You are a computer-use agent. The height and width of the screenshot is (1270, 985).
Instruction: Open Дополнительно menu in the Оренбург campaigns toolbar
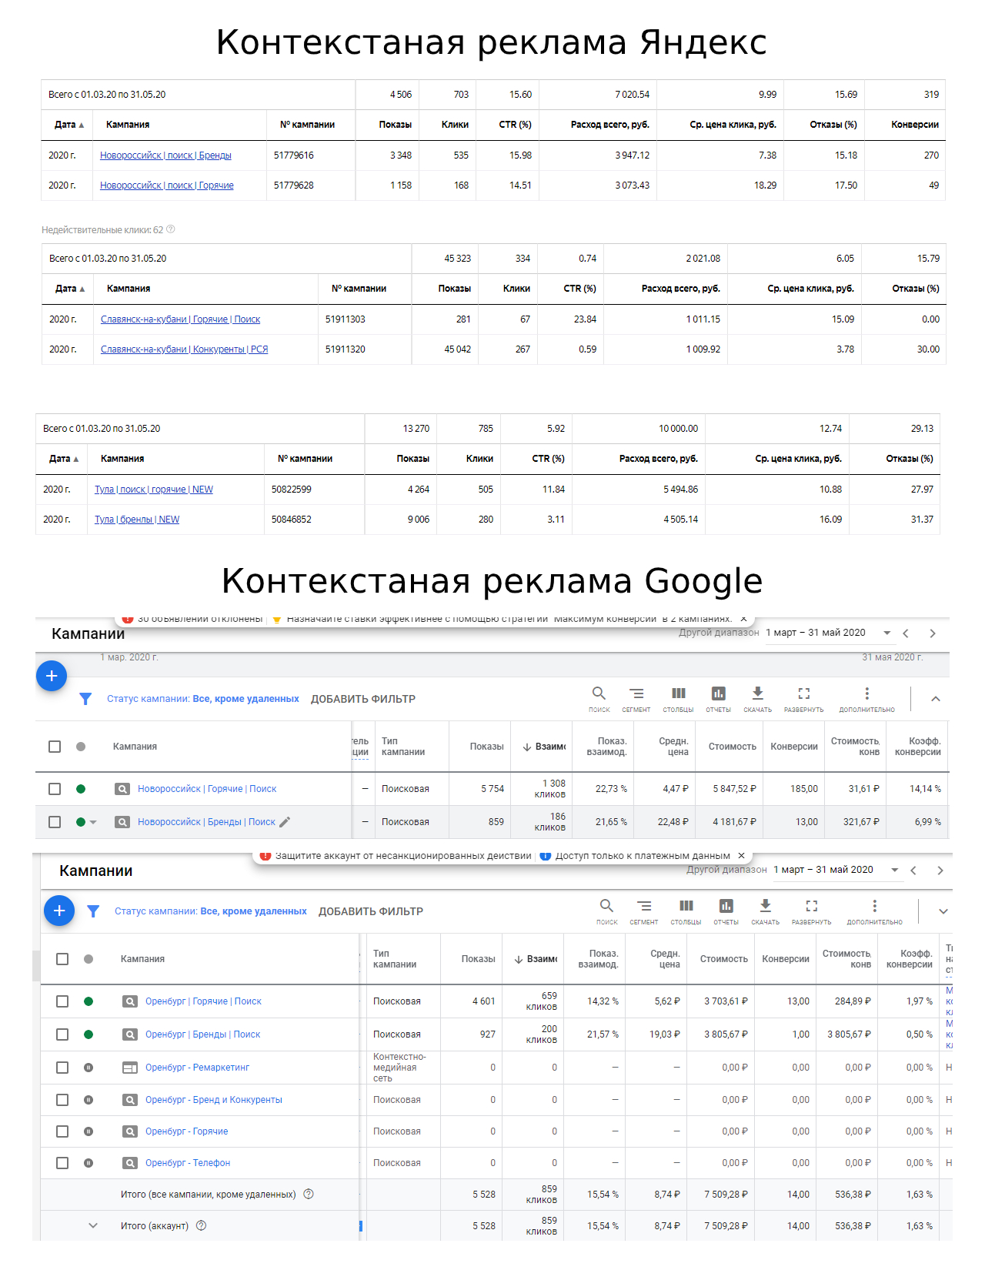pos(874,911)
